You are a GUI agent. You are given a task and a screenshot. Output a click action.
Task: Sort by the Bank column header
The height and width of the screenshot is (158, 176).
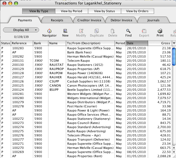click(41, 43)
